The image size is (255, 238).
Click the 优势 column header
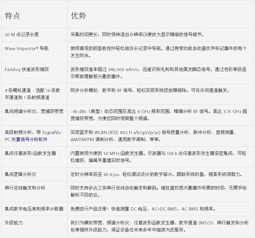pyautogui.click(x=78, y=16)
